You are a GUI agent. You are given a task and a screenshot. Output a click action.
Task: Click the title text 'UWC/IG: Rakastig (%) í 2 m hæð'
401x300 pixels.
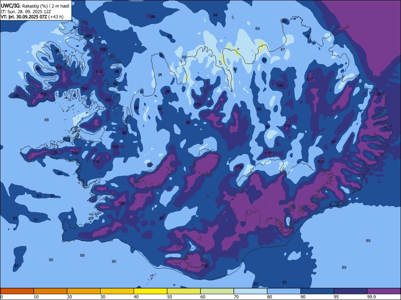coord(35,6)
